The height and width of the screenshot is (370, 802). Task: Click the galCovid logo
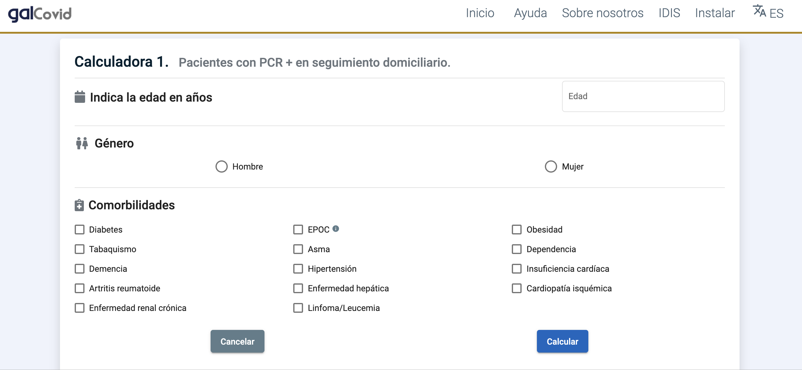tap(40, 14)
